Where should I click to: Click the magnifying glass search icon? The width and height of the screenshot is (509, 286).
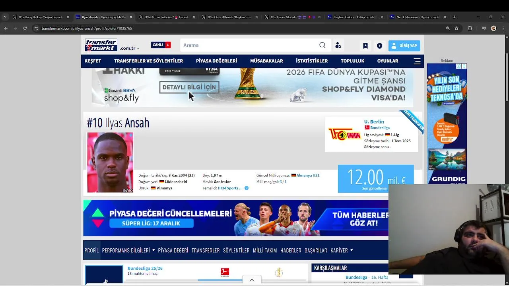[x=322, y=45]
